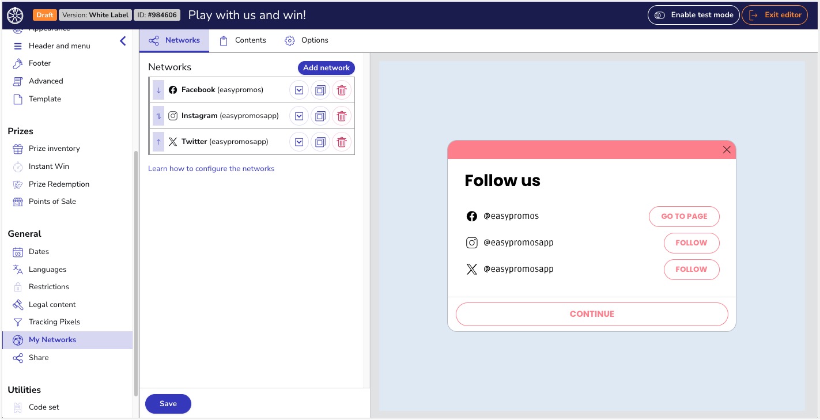Image resolution: width=820 pixels, height=420 pixels.
Task: Open the Instant Win section
Action: click(x=48, y=167)
